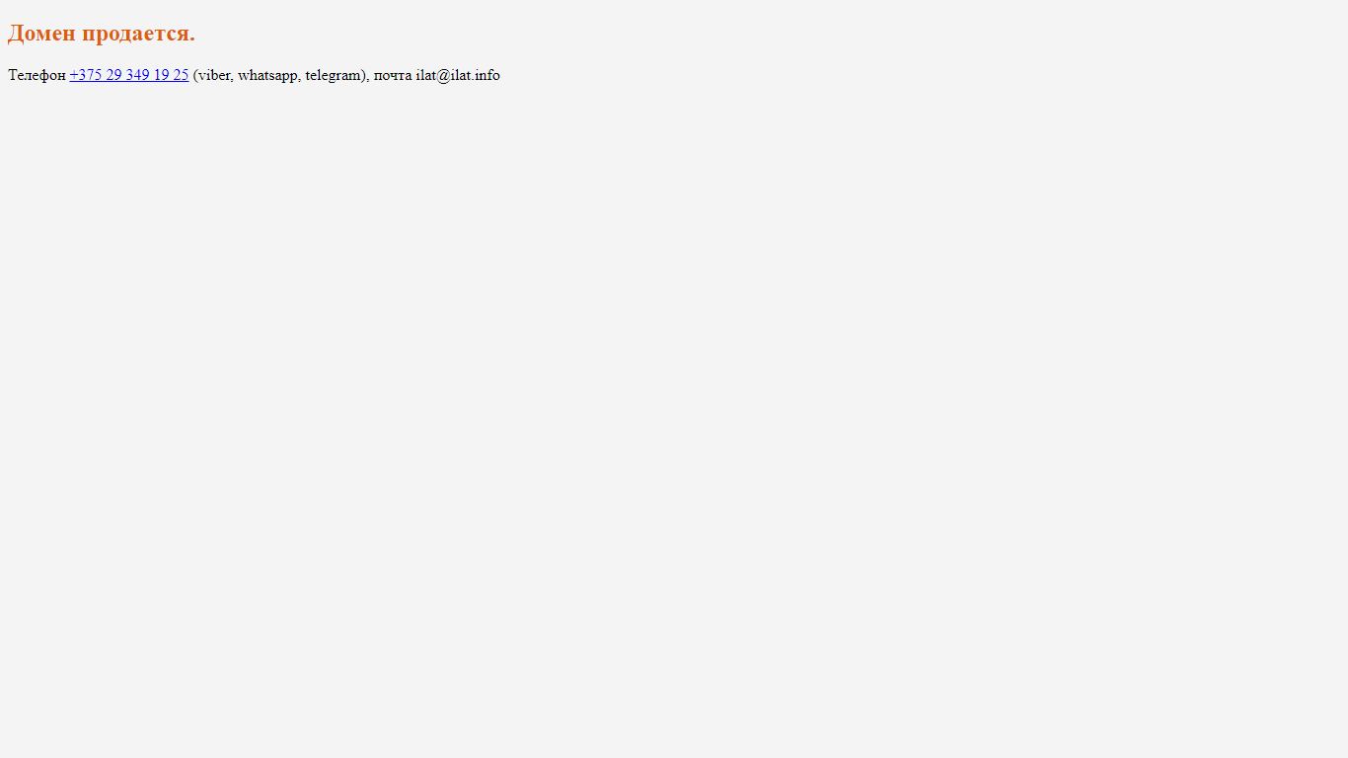The width and height of the screenshot is (1348, 758).
Task: Click the word "telegram" in the contact line
Action: pyautogui.click(x=333, y=75)
